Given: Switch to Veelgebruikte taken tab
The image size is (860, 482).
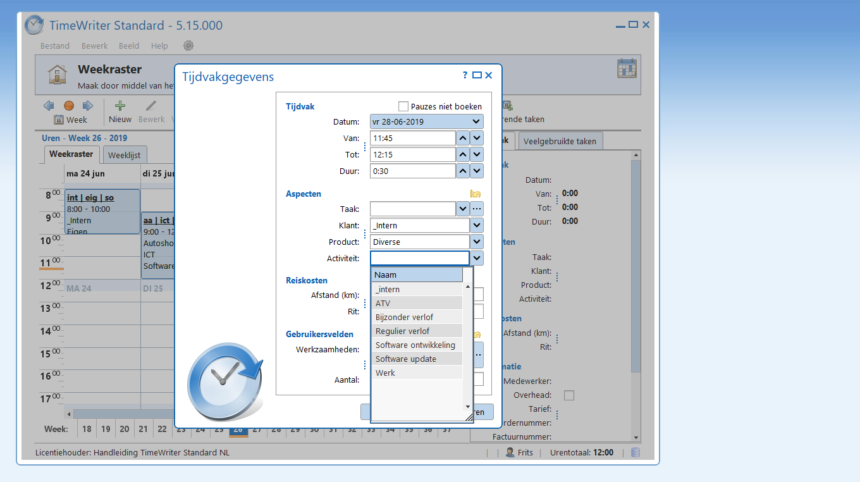Looking at the screenshot, I should 560,141.
